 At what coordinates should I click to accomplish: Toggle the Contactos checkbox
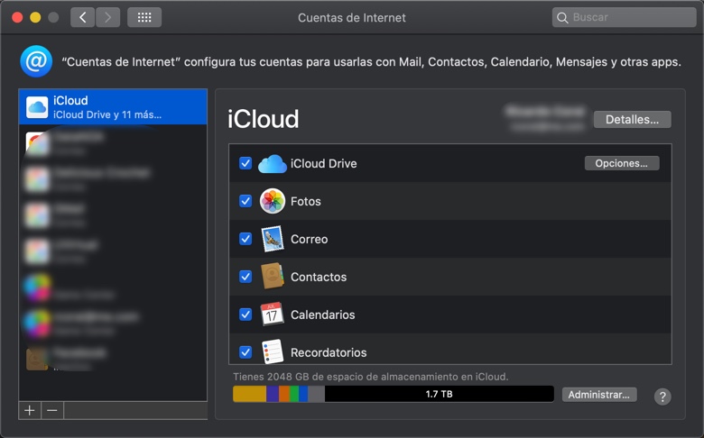245,277
